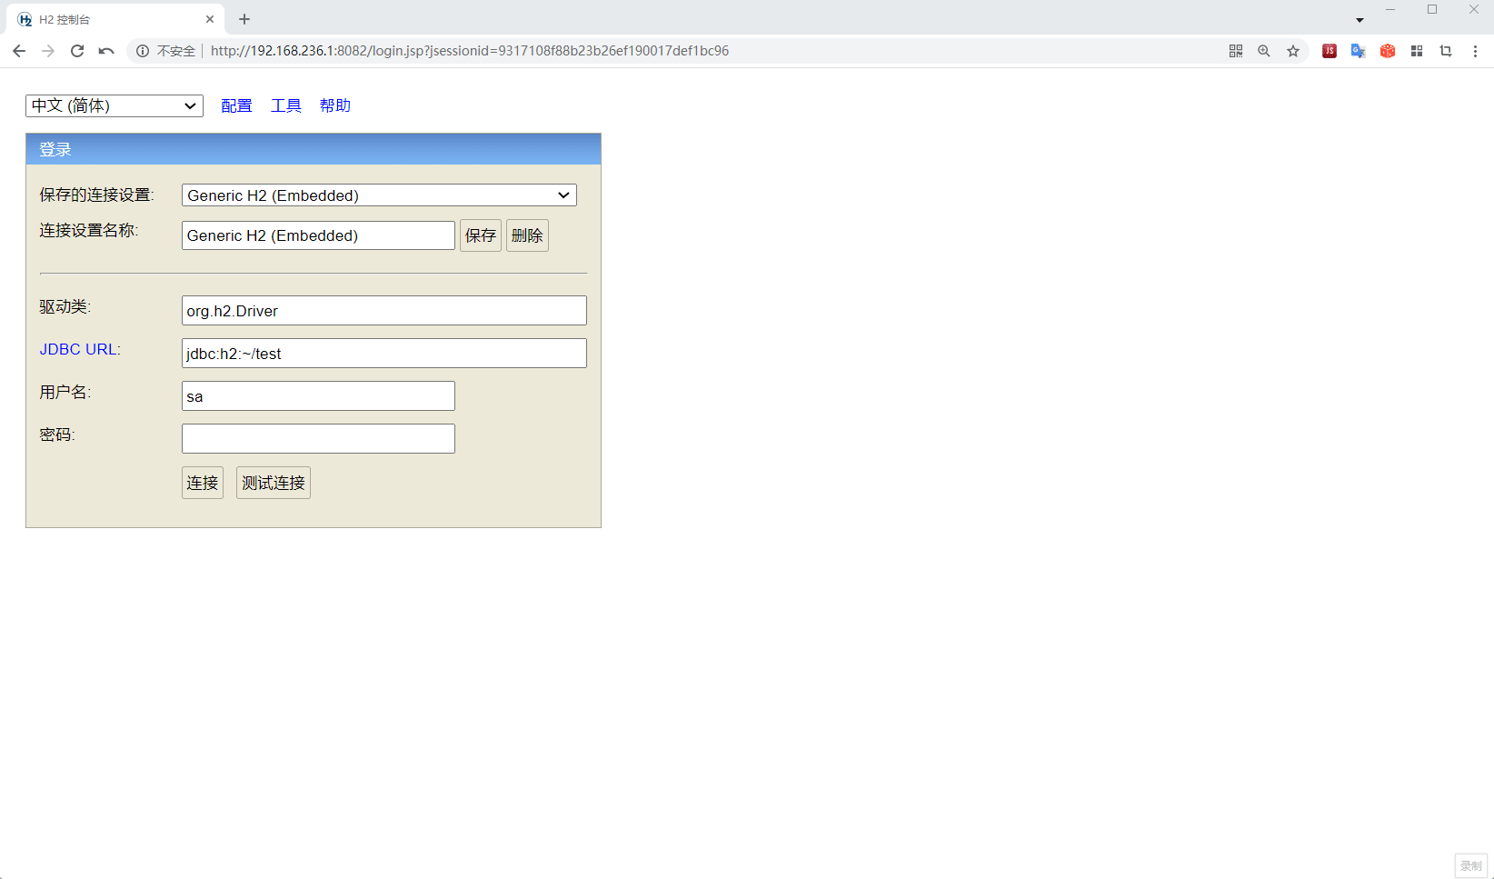The width and height of the screenshot is (1494, 879).
Task: Minimize the browser window
Action: click(1390, 9)
